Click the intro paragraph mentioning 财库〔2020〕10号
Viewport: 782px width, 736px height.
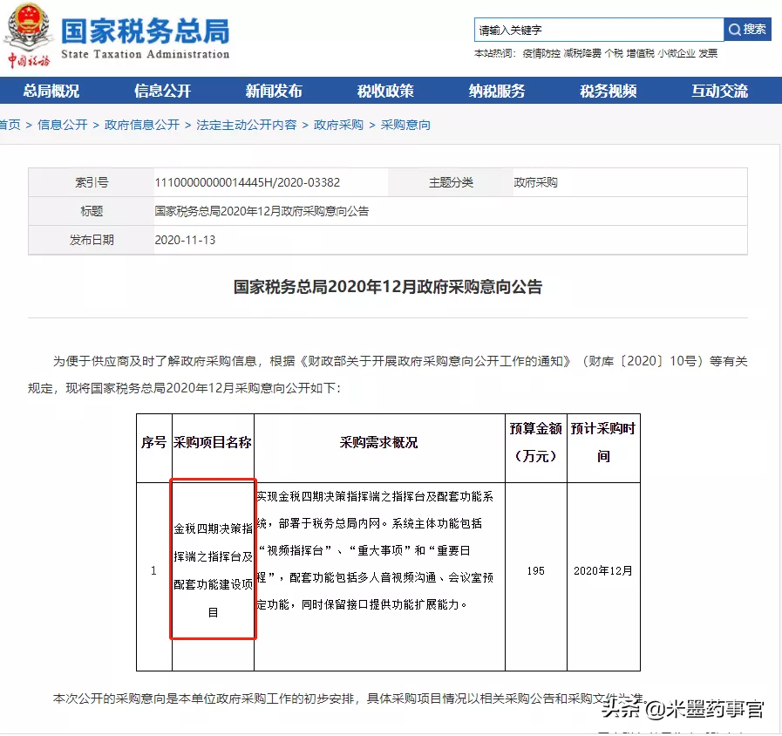387,375
